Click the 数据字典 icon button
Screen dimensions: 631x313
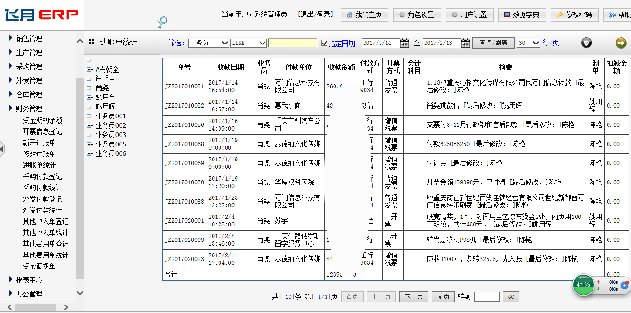pos(507,15)
